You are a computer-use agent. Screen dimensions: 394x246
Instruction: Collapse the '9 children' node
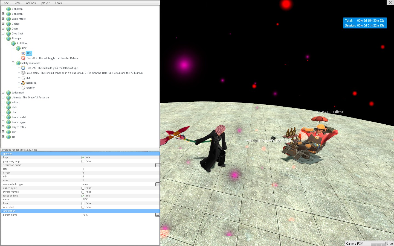(x=8, y=43)
